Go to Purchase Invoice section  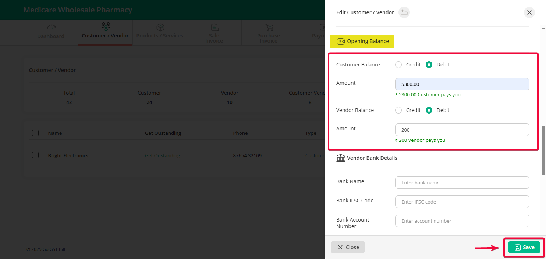pyautogui.click(x=269, y=33)
